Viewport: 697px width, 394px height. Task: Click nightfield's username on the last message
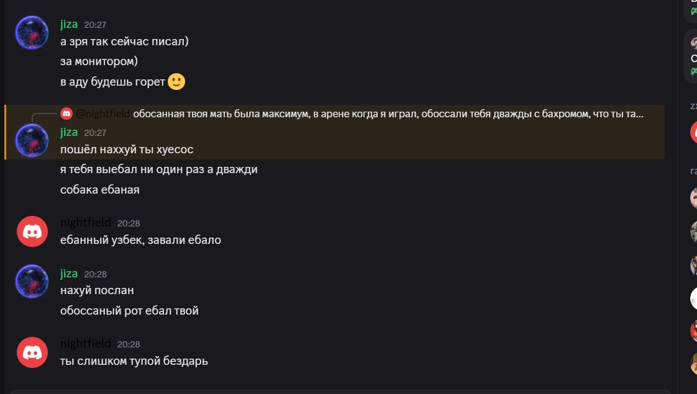point(85,344)
